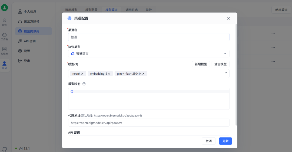
Task: Click the 模型映射 JSON editor area
Action: 149,99
